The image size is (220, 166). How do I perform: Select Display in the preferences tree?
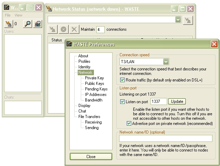[x=84, y=106]
